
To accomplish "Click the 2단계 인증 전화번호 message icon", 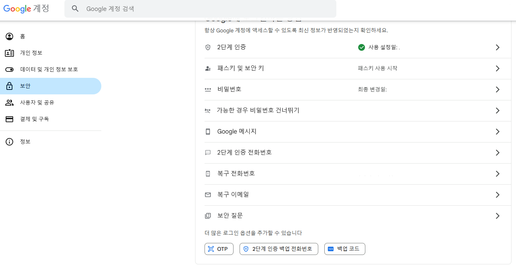I will click(208, 153).
